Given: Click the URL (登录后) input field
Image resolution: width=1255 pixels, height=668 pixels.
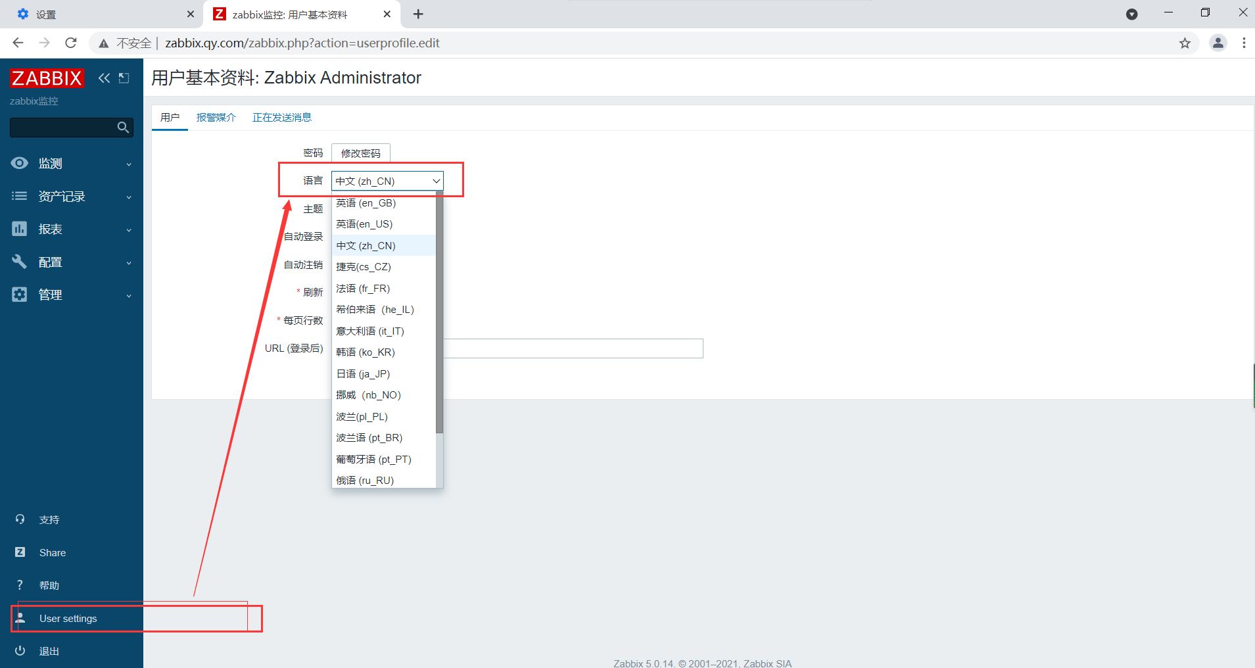Looking at the screenshot, I should pyautogui.click(x=573, y=348).
